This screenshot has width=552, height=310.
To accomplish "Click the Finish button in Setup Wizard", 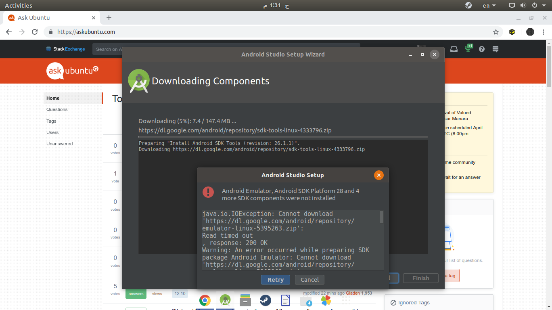I will (420, 278).
